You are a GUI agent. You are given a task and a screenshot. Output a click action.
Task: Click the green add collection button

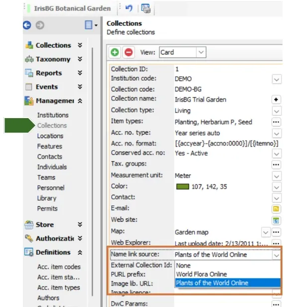[115, 52]
